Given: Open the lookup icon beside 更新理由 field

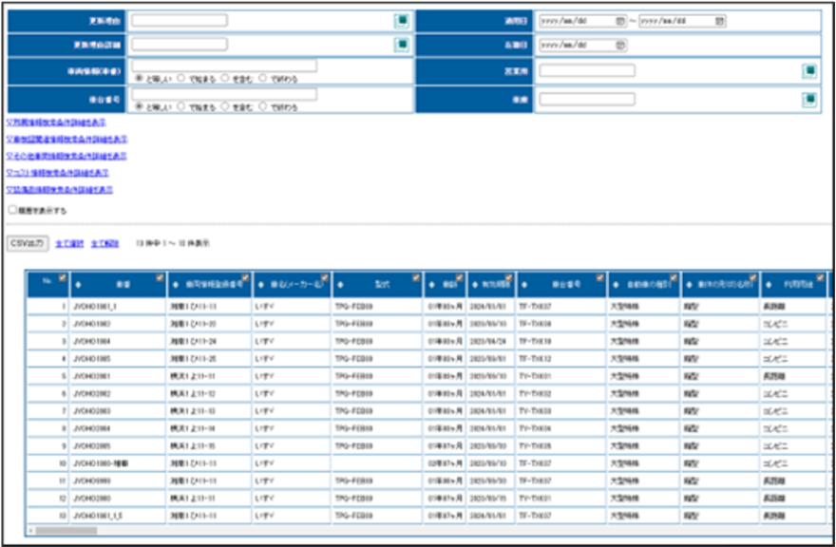Looking at the screenshot, I should 402,20.
